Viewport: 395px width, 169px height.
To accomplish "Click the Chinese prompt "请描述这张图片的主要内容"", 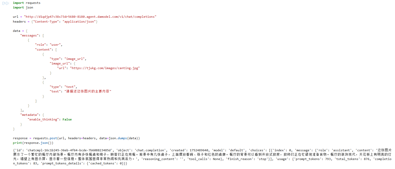I will click(x=88, y=91).
